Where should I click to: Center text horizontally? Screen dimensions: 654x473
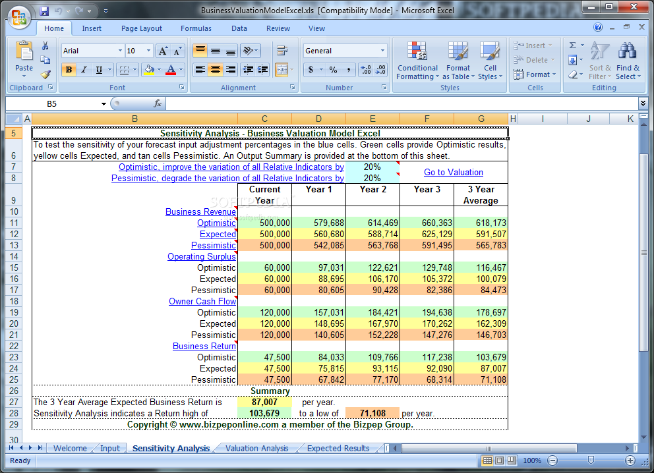(x=216, y=70)
